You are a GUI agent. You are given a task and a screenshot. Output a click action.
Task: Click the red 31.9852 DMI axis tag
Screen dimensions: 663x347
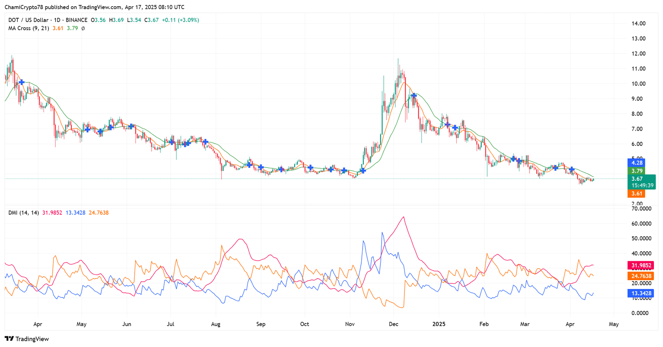click(641, 265)
